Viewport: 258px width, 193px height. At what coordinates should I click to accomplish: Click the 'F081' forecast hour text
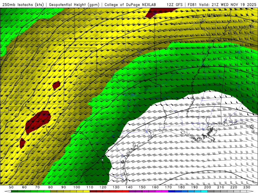coord(192,5)
